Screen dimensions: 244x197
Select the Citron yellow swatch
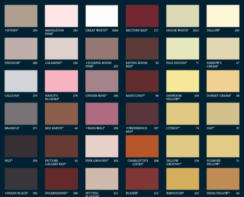click(x=182, y=114)
